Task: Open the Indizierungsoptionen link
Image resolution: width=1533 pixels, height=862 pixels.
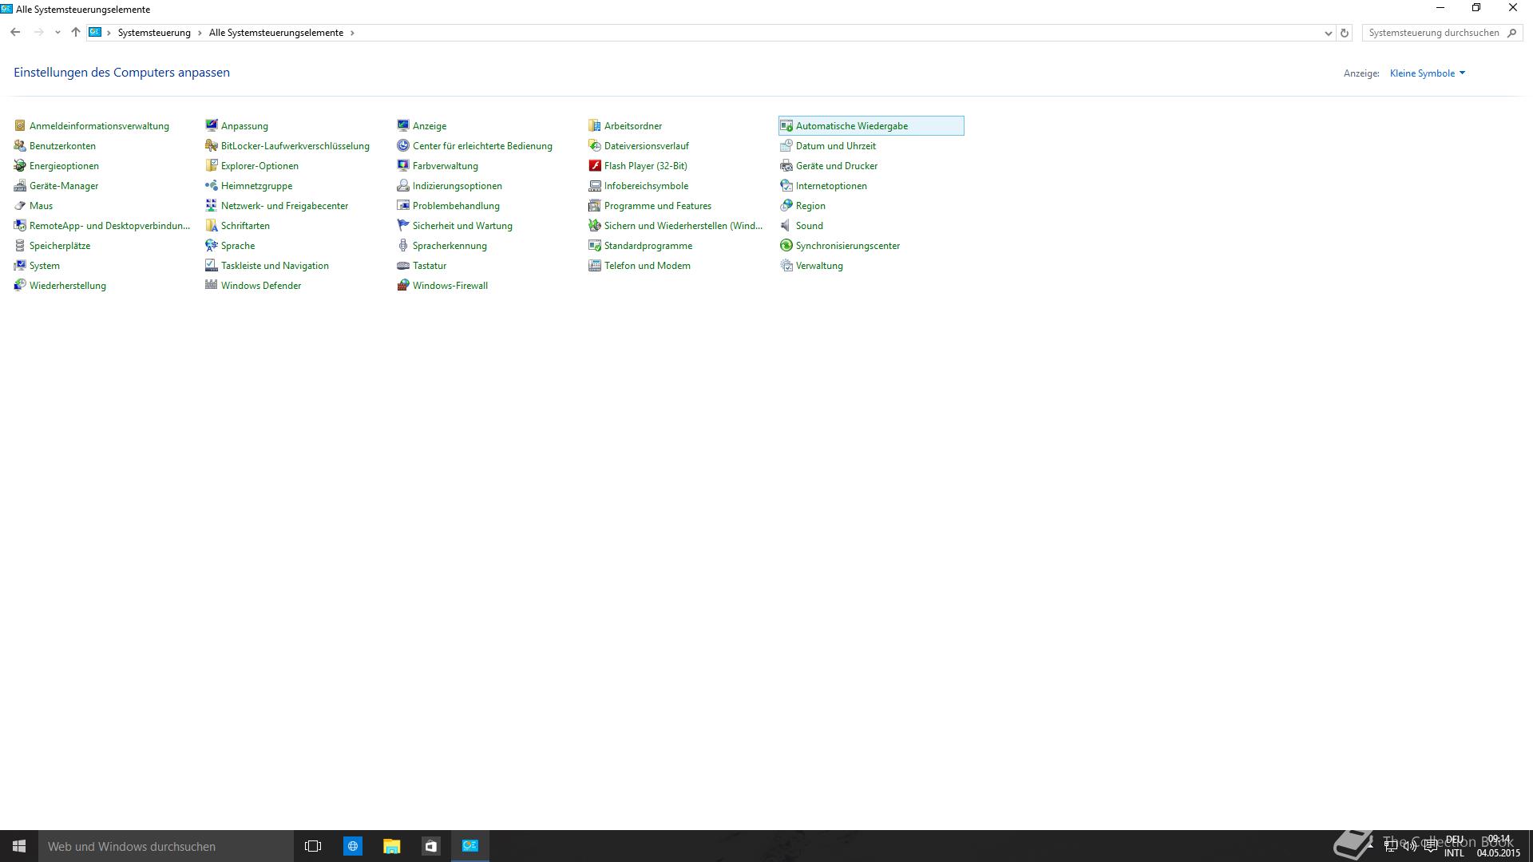Action: (458, 185)
